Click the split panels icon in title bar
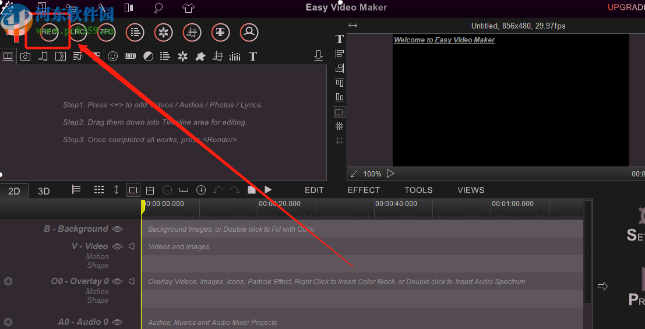Image resolution: width=645 pixels, height=329 pixels. click(x=129, y=8)
